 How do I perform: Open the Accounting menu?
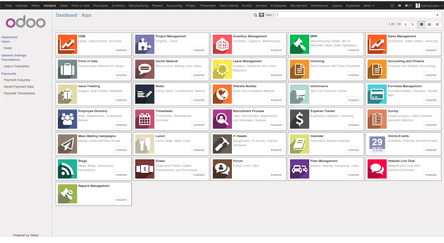[x=174, y=5]
